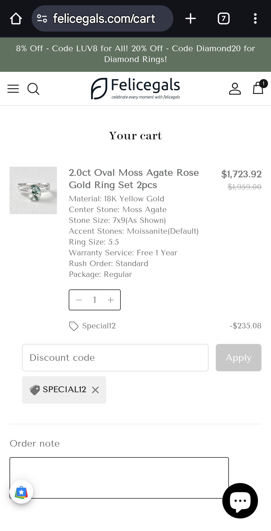The height and width of the screenshot is (531, 271).
Task: Open the shopping bag cart icon
Action: 258,88
